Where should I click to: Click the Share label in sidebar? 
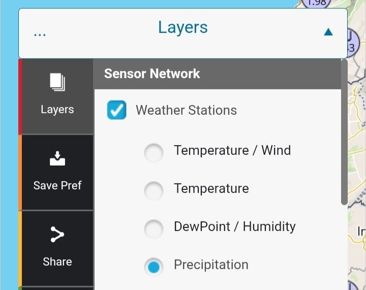pyautogui.click(x=57, y=262)
